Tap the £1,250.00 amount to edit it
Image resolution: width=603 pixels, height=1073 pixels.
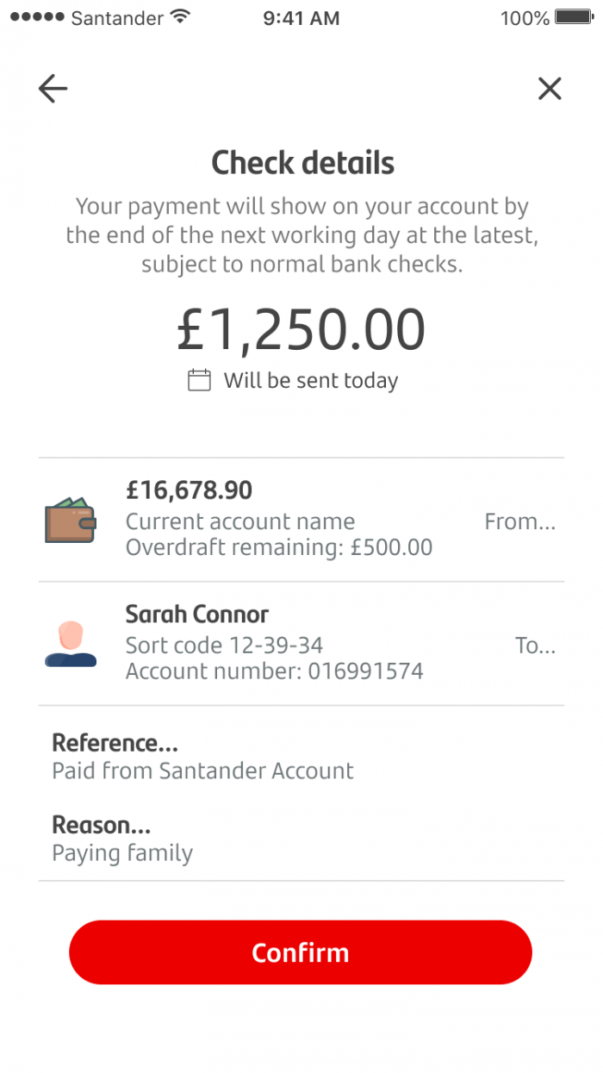301,328
